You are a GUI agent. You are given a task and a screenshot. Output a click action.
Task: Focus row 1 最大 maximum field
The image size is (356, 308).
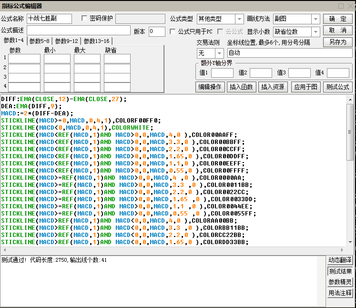(x=87, y=59)
